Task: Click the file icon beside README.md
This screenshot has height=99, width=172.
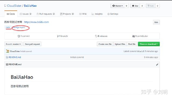Action: (x=7, y=57)
